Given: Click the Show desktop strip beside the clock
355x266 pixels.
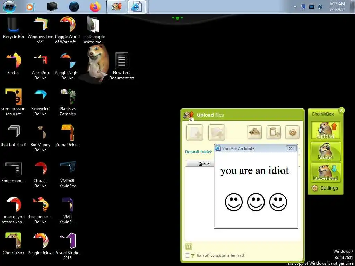Looking at the screenshot, I should pos(353,7).
